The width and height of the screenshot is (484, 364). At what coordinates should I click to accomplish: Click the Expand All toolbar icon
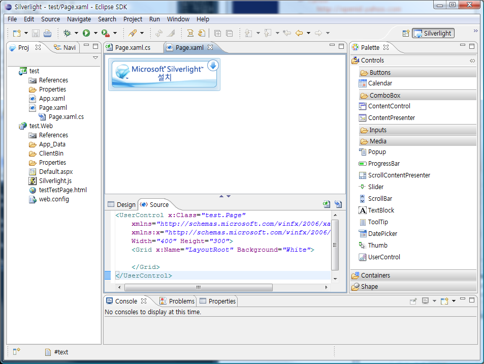point(217,33)
